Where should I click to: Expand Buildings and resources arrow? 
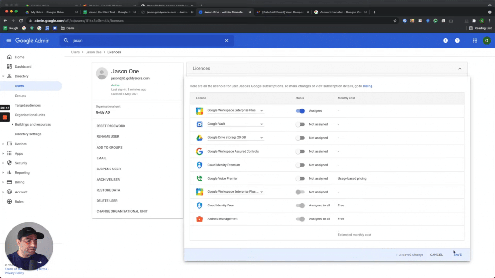(12, 124)
